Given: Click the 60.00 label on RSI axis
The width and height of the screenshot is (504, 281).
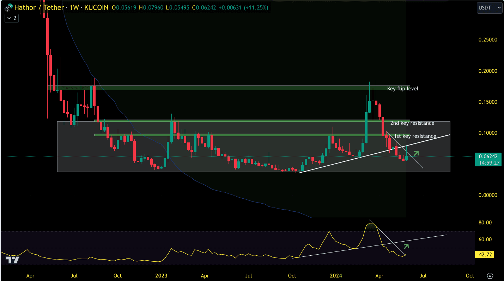Looking at the screenshot, I should pyautogui.click(x=485, y=240).
